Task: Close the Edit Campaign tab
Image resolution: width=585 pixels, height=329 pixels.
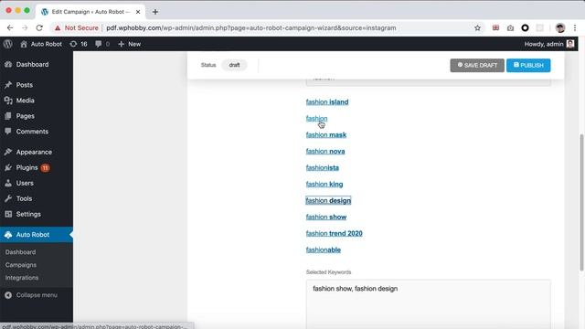Action: click(138, 12)
